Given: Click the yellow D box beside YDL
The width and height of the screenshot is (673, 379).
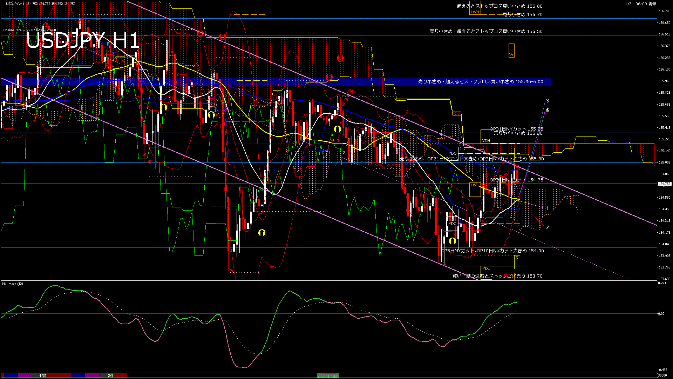Looking at the screenshot, I should click(517, 260).
